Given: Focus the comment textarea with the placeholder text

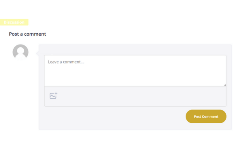Looking at the screenshot, I should 135,71.
